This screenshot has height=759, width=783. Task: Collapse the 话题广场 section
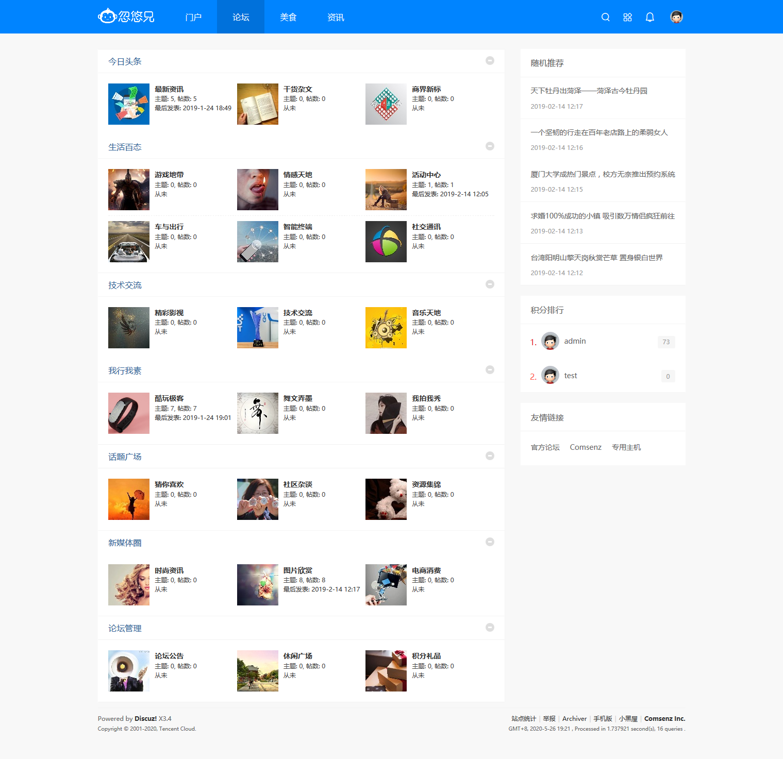pyautogui.click(x=490, y=456)
